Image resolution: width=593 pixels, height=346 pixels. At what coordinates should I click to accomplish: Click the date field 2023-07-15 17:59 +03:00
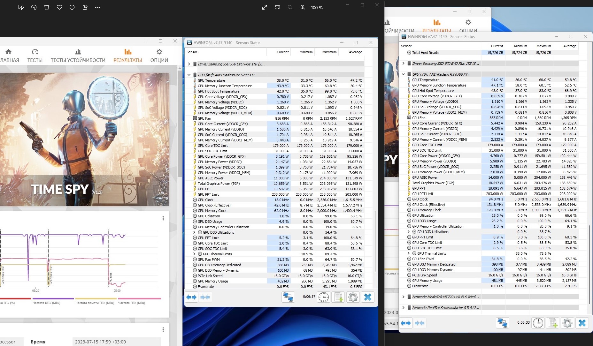[x=117, y=342]
